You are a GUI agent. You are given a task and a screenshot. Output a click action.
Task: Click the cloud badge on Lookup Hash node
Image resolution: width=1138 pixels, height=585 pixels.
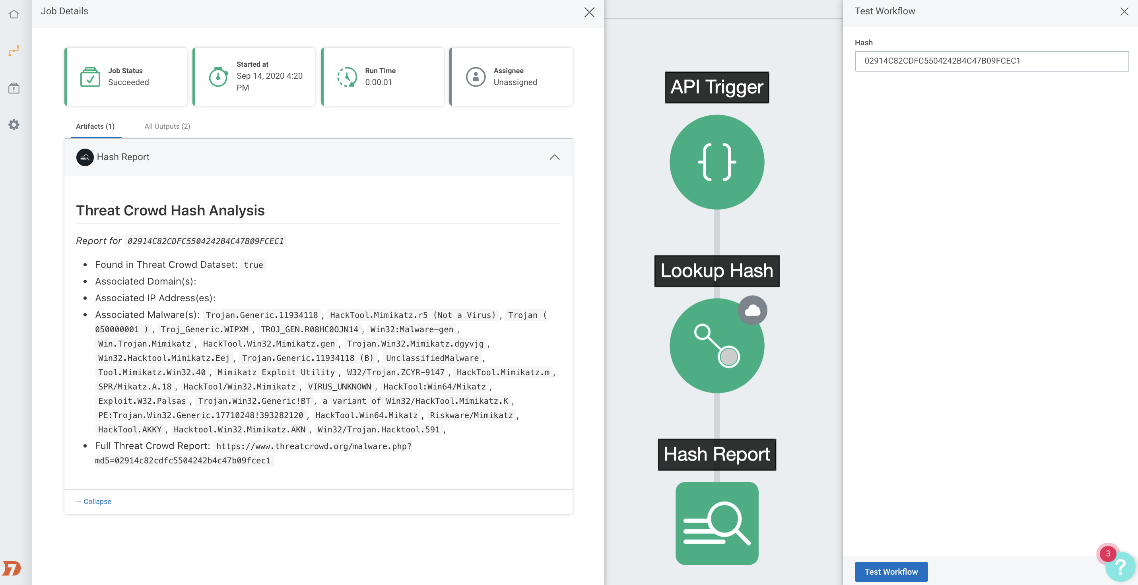pos(752,310)
